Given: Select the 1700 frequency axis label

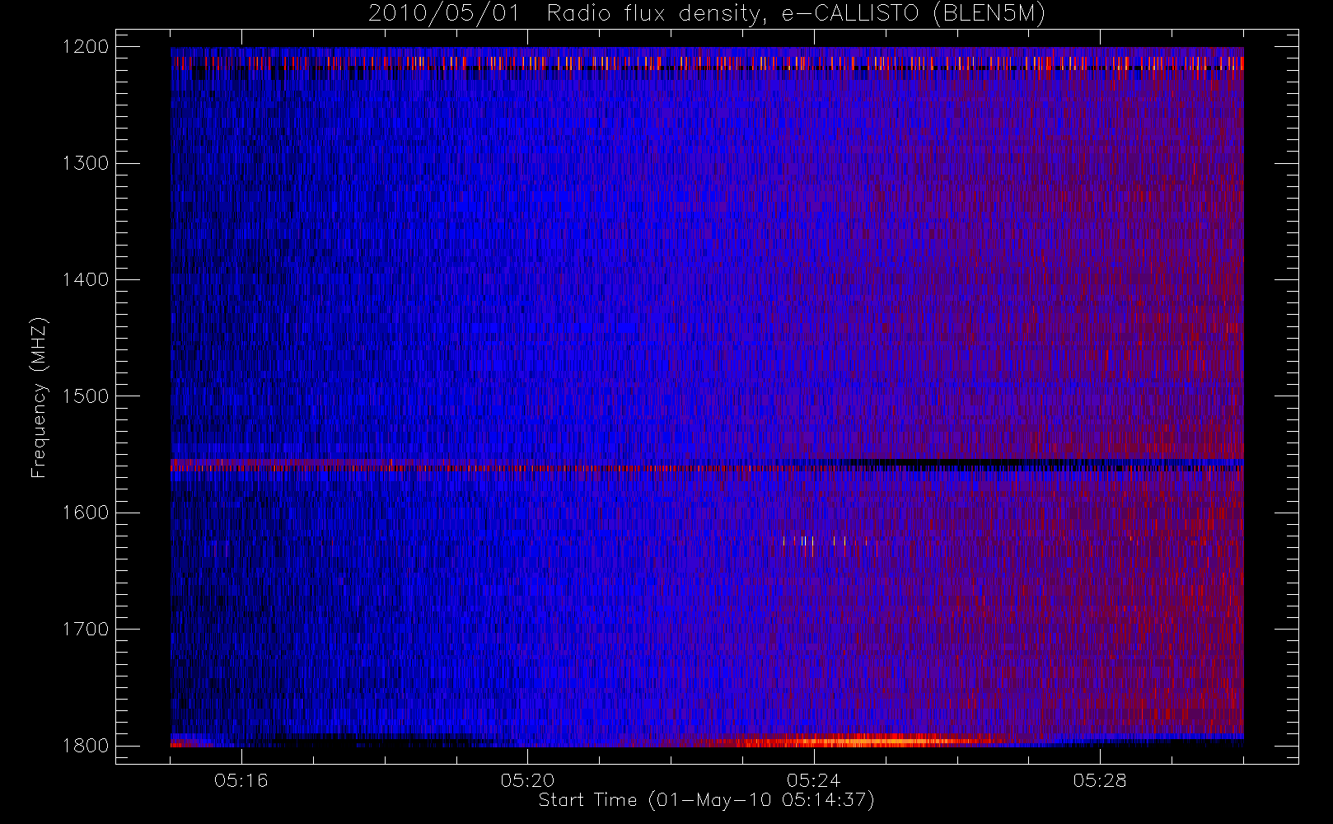Looking at the screenshot, I should click(x=86, y=629).
